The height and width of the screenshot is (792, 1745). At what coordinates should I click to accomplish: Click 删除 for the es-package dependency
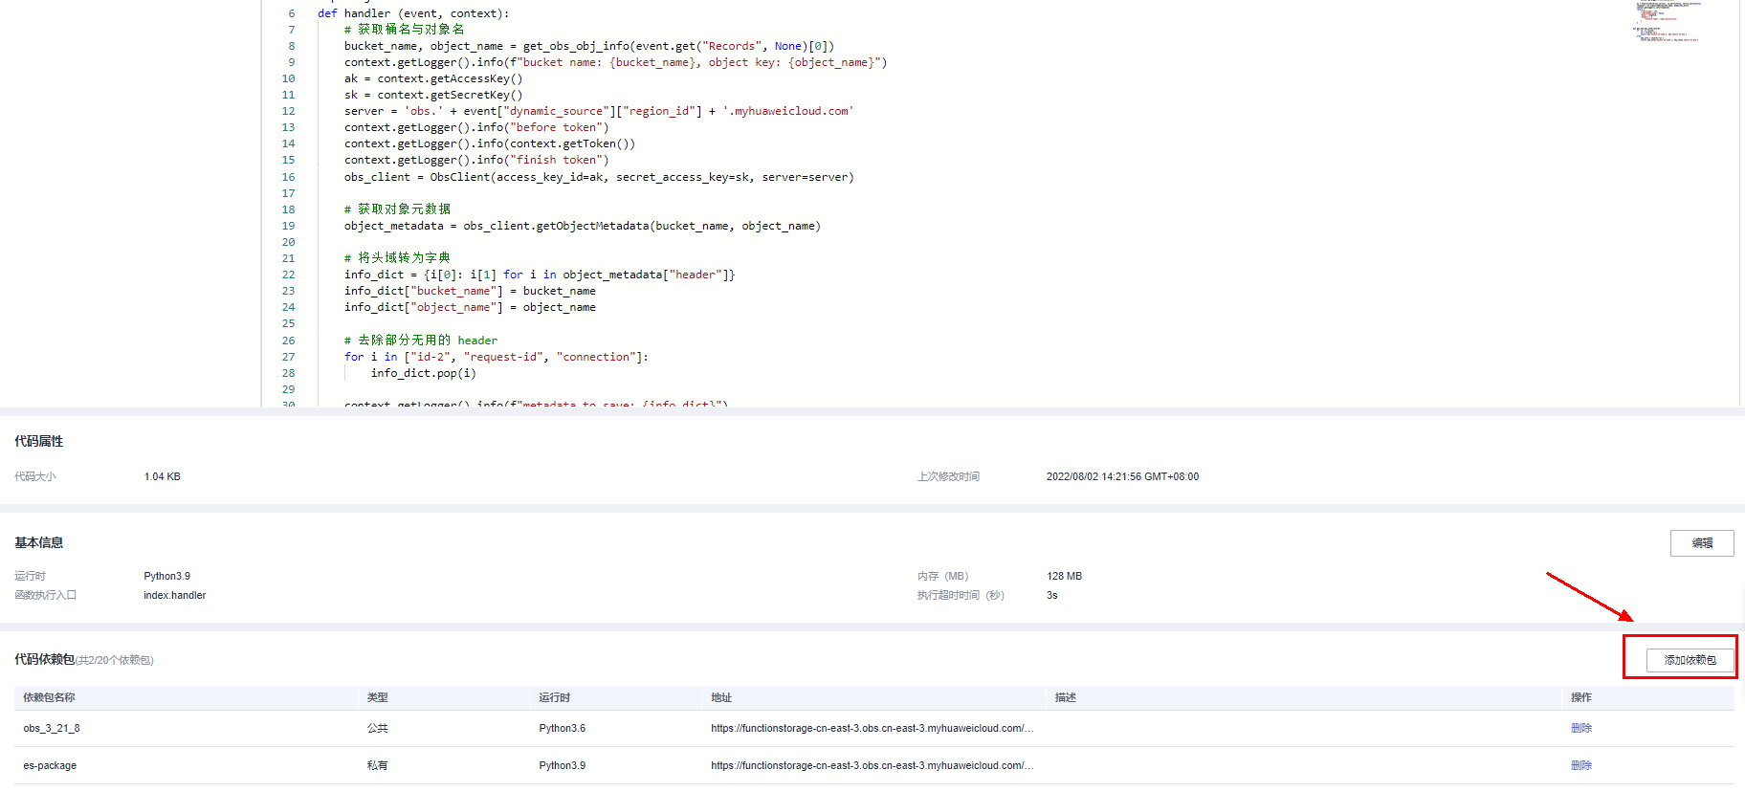[x=1581, y=765]
